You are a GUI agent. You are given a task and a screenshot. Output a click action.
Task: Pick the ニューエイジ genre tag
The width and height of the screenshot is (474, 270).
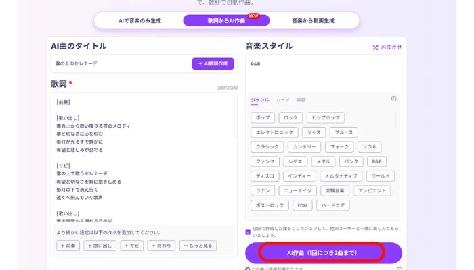tap(297, 191)
